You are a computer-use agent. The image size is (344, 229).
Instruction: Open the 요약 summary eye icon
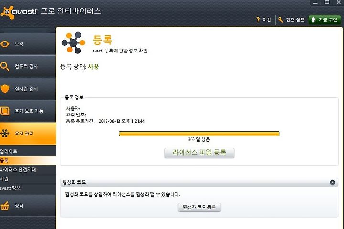[x=5, y=44]
